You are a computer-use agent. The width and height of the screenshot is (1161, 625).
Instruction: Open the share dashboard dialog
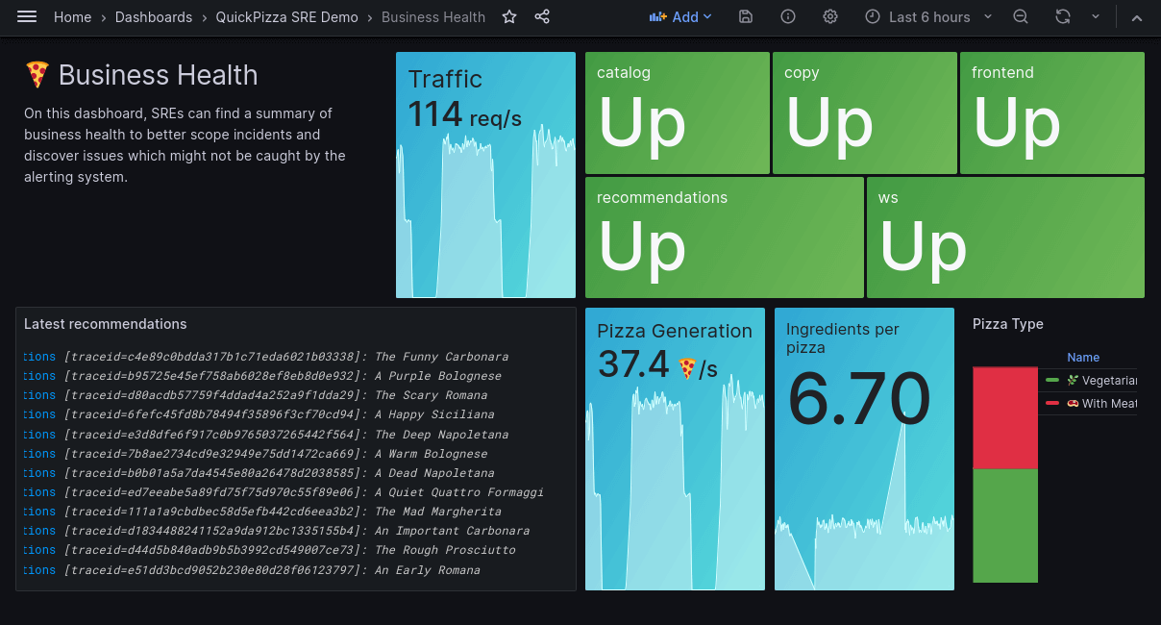(x=542, y=16)
